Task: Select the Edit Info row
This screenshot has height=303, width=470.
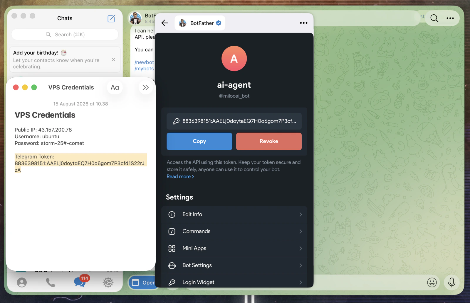Action: click(x=234, y=215)
